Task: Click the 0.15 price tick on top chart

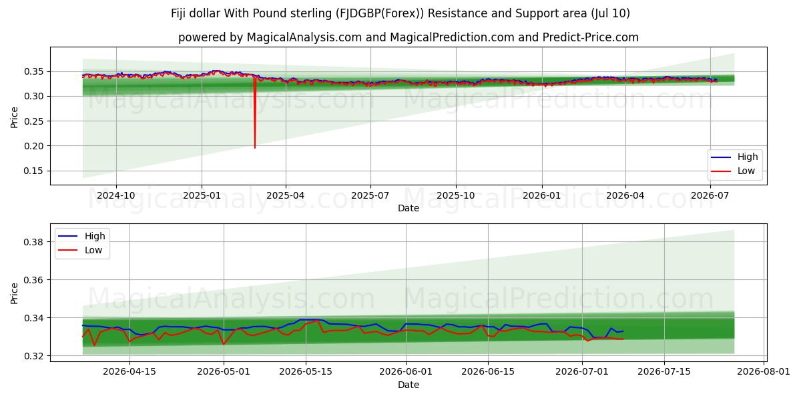Action: point(35,171)
